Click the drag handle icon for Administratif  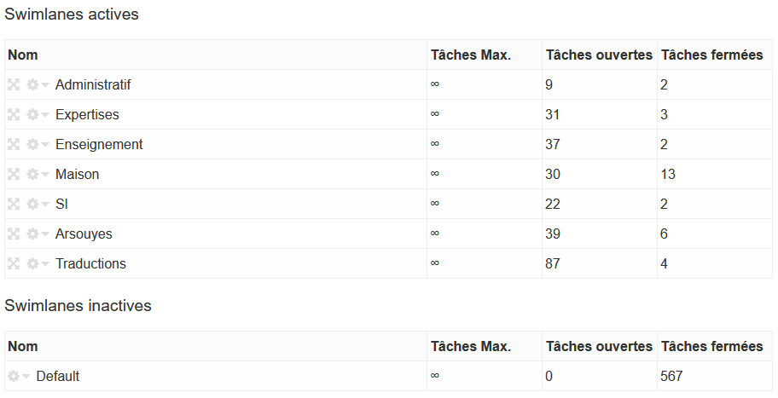14,85
